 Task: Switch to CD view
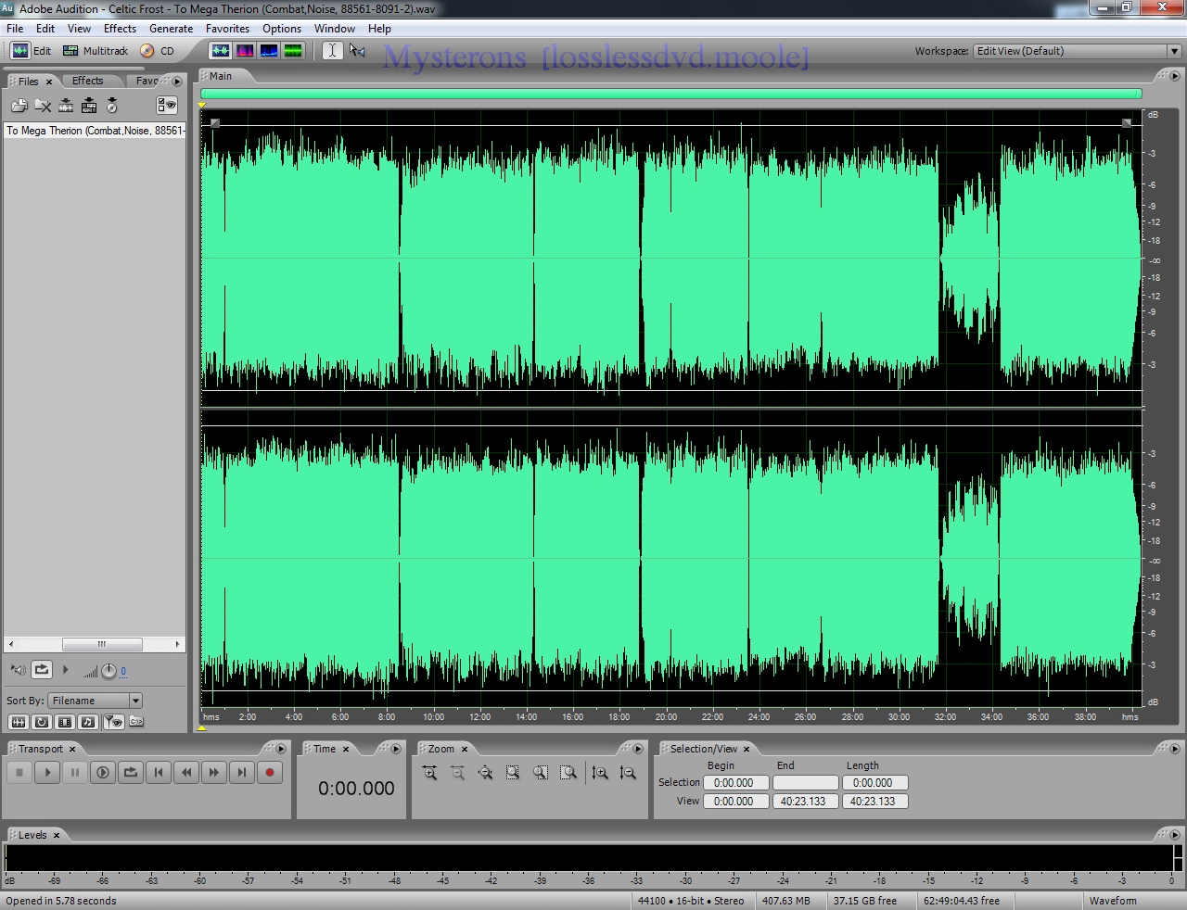[x=158, y=51]
